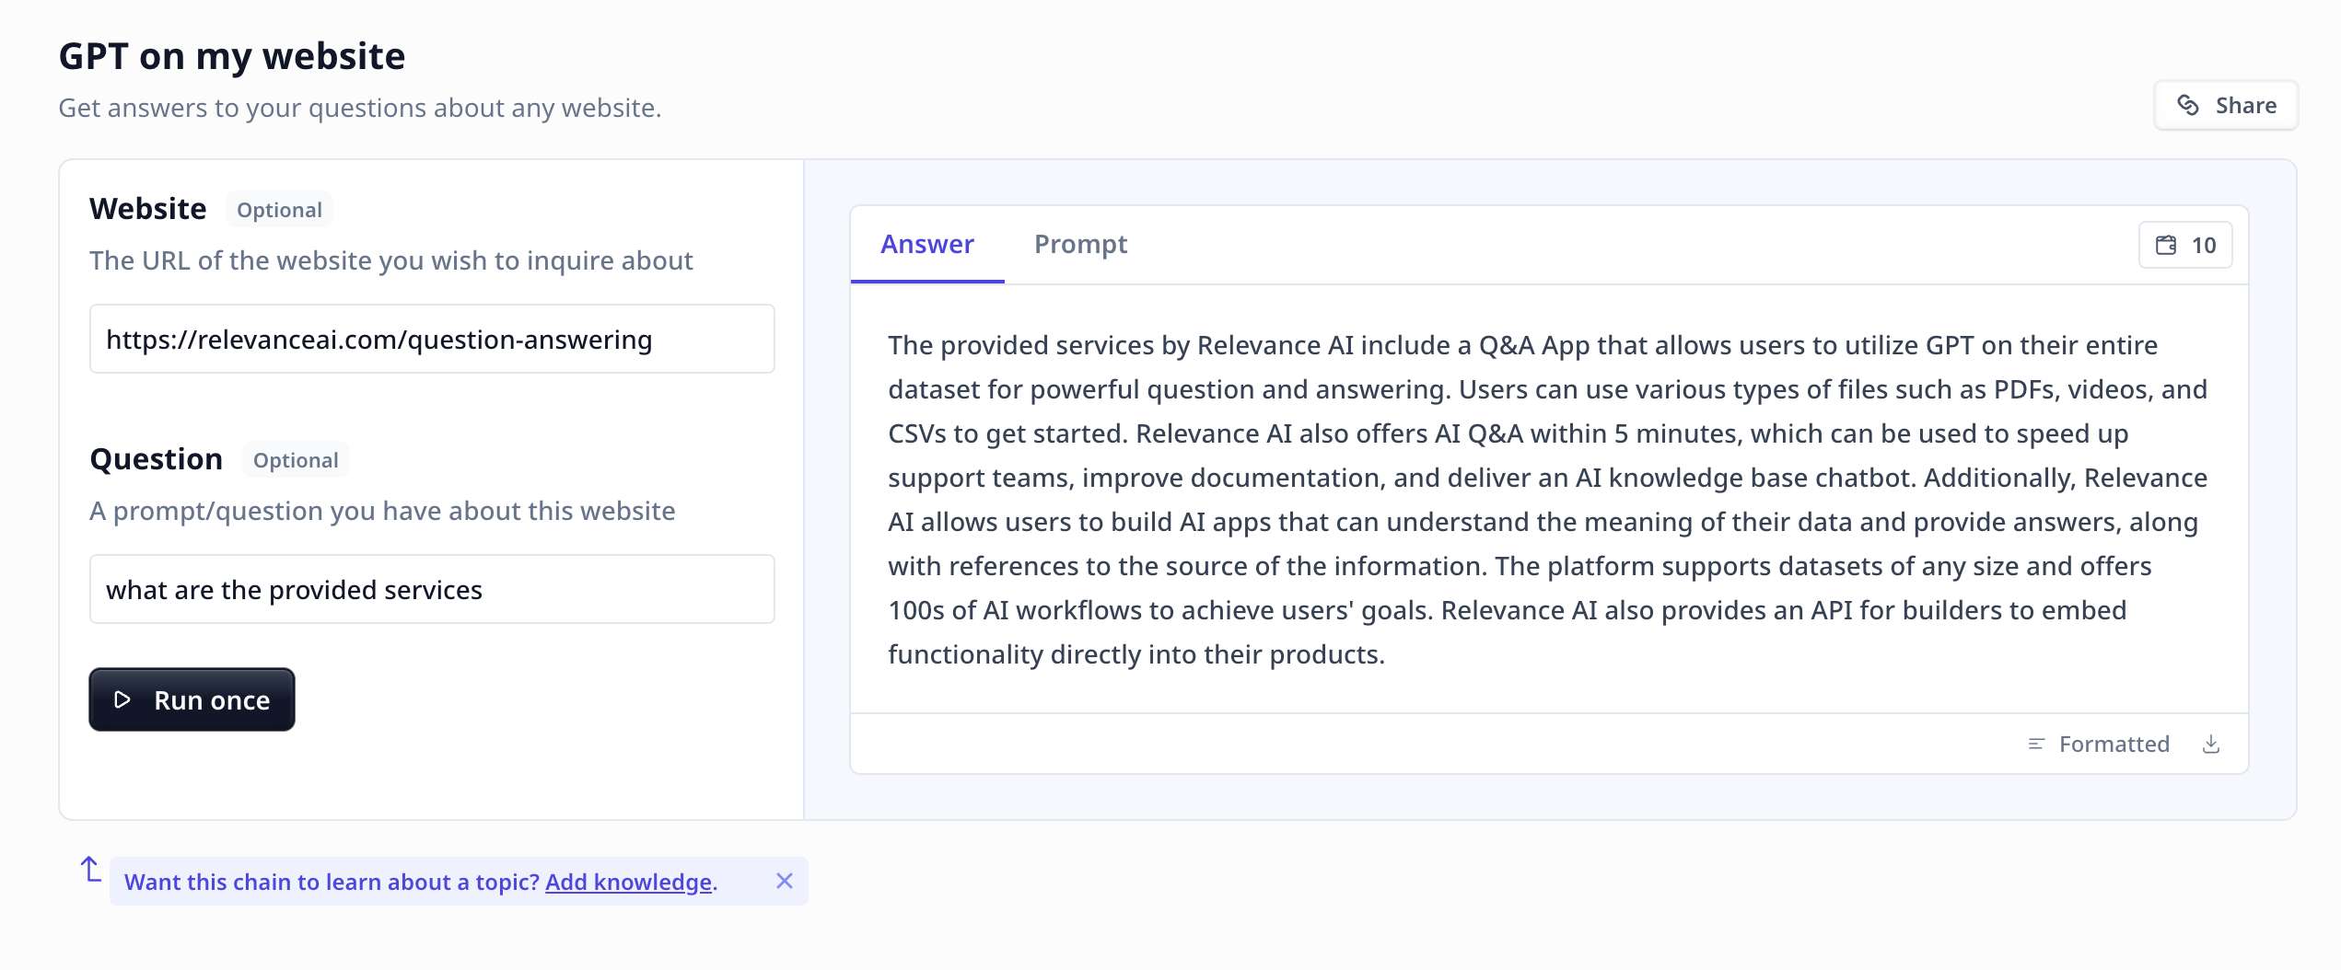Click the history icon beside 10
The width and height of the screenshot is (2341, 970).
(x=2166, y=245)
